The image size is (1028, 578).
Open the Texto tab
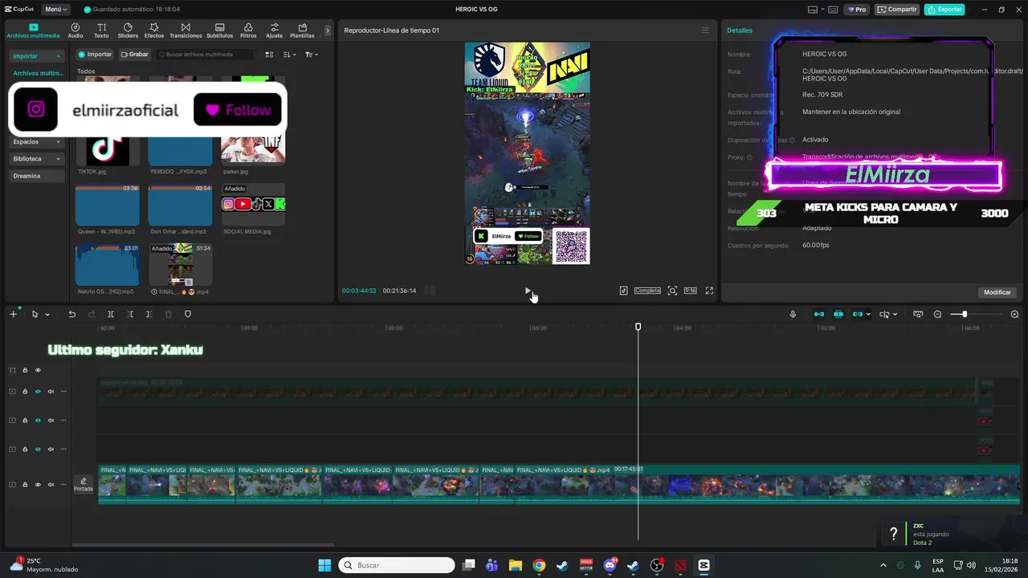101,31
